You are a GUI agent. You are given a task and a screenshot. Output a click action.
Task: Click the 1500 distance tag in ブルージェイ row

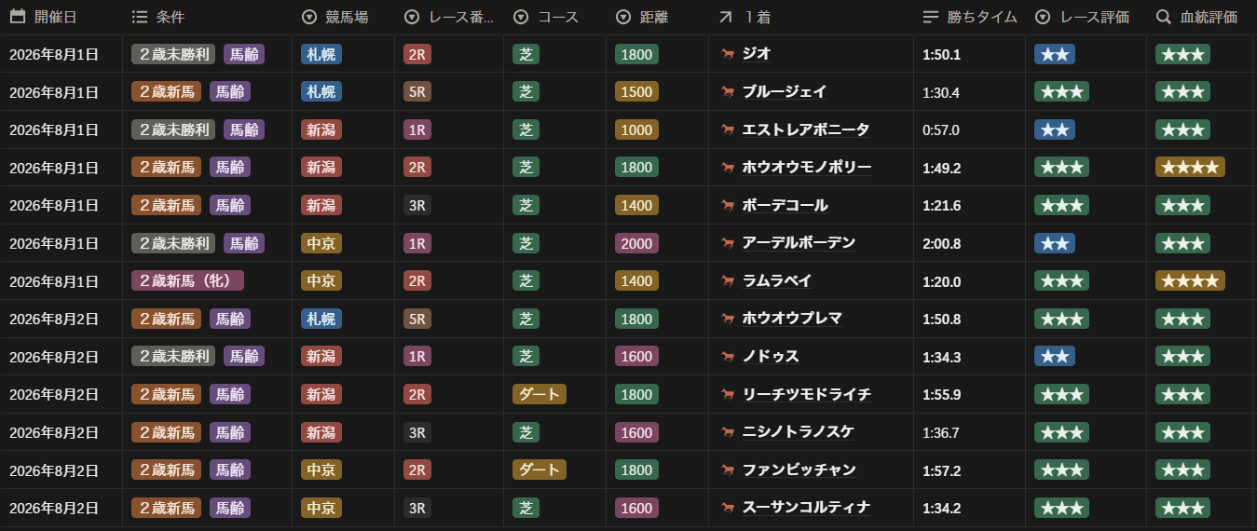point(636,92)
